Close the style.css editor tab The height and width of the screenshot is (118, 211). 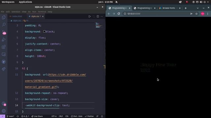click(x=43, y=16)
